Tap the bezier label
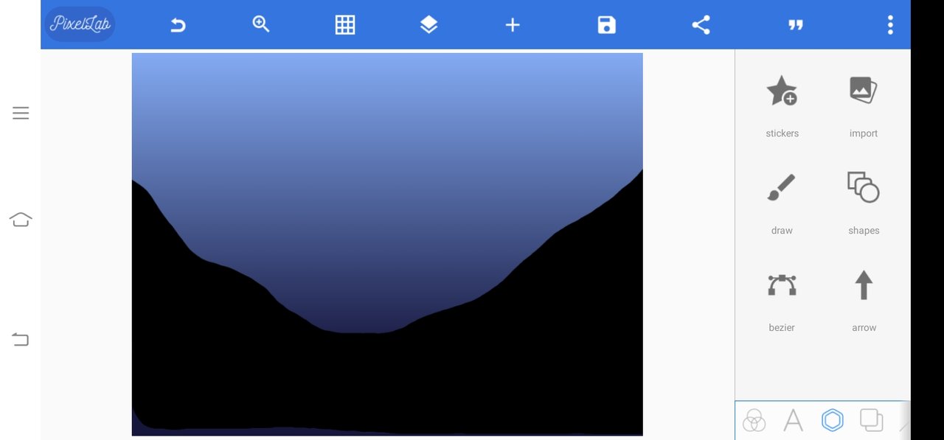The width and height of the screenshot is (944, 440). [x=782, y=328]
